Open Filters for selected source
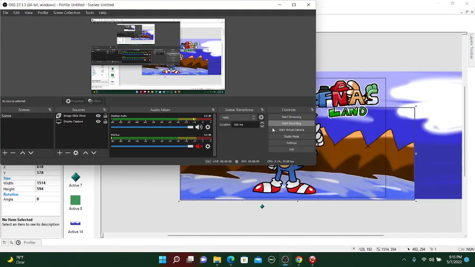 point(94,101)
